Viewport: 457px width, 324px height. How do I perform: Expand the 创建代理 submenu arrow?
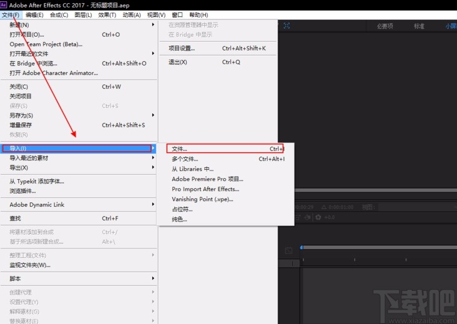pyautogui.click(x=153, y=292)
